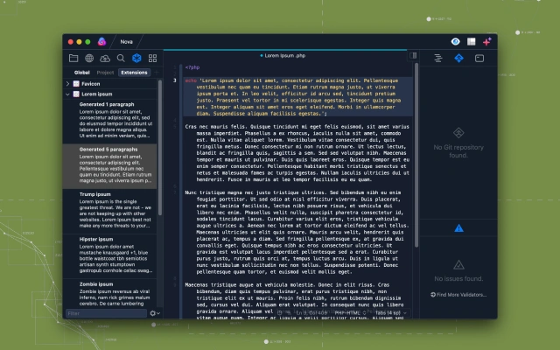Select the Zombie ipsum clip

point(110,294)
